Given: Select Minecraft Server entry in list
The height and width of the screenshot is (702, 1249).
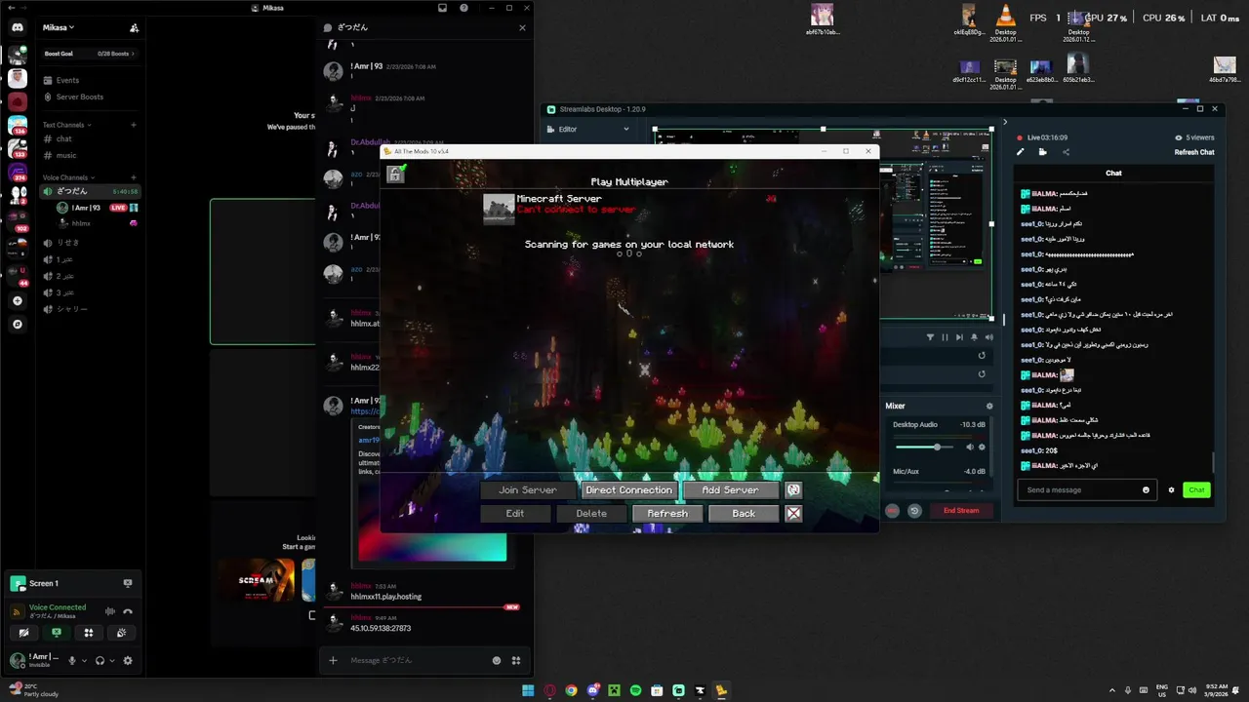Looking at the screenshot, I should [x=629, y=209].
